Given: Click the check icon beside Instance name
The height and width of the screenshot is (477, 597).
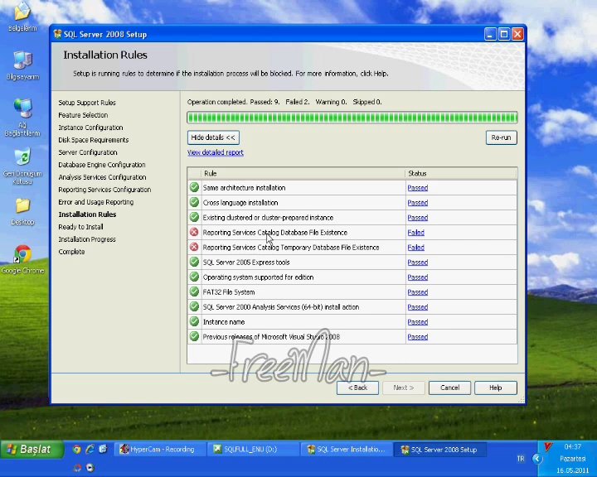Looking at the screenshot, I should pyautogui.click(x=194, y=321).
